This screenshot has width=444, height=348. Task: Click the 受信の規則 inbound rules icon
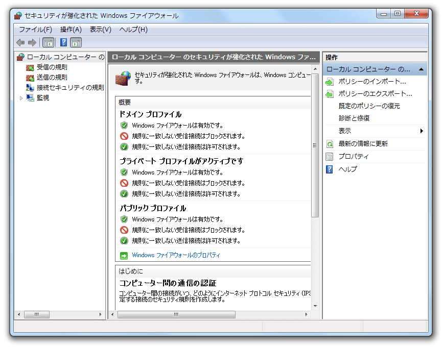(x=30, y=67)
